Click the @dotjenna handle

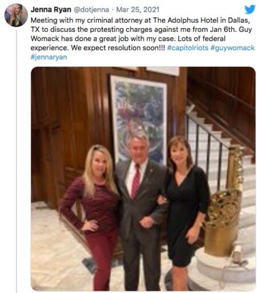coord(91,10)
